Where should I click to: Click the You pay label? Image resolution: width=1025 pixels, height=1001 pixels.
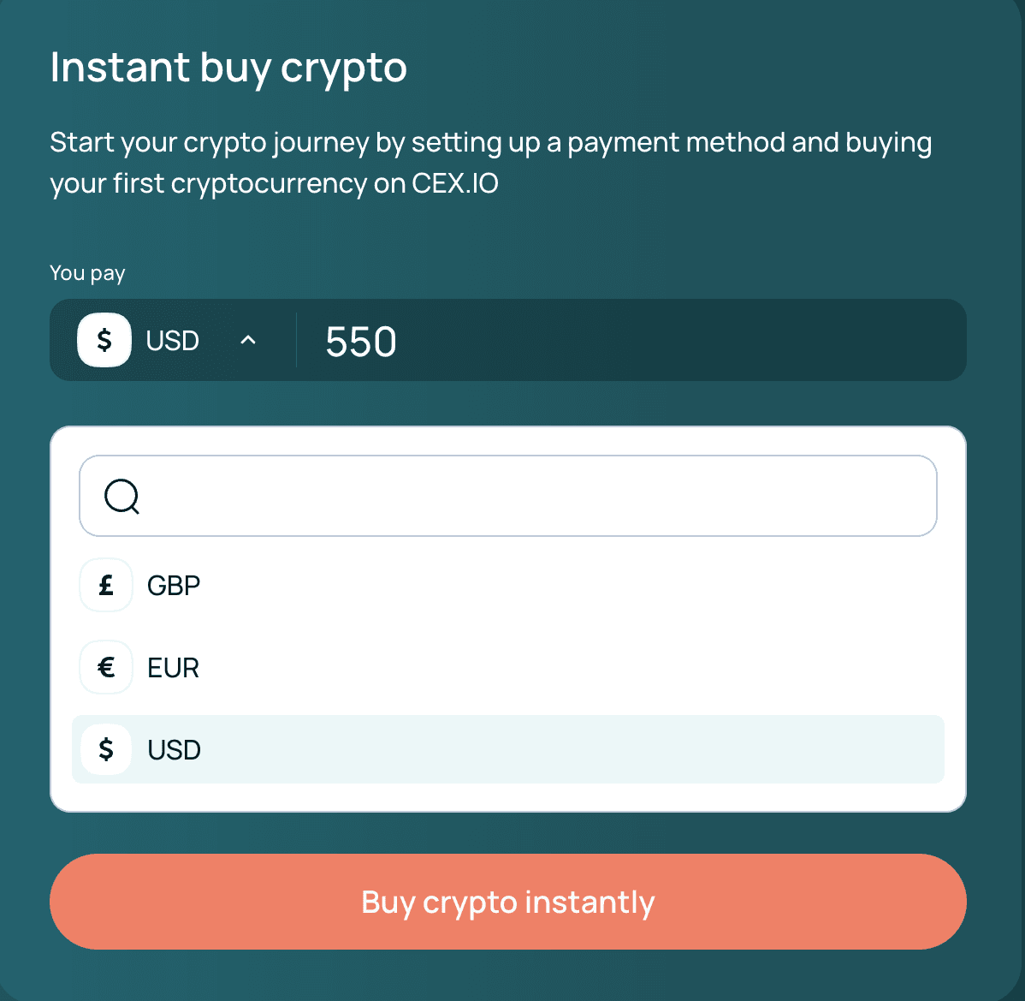tap(87, 273)
